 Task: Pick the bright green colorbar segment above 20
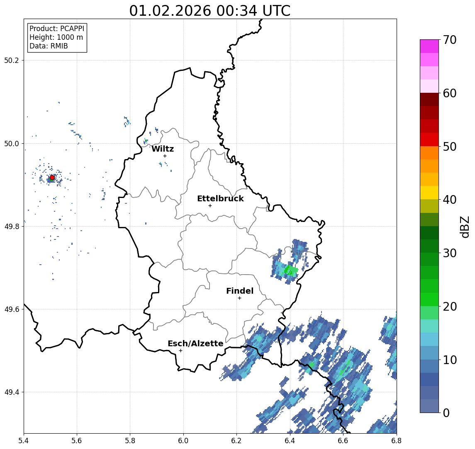tap(429, 299)
